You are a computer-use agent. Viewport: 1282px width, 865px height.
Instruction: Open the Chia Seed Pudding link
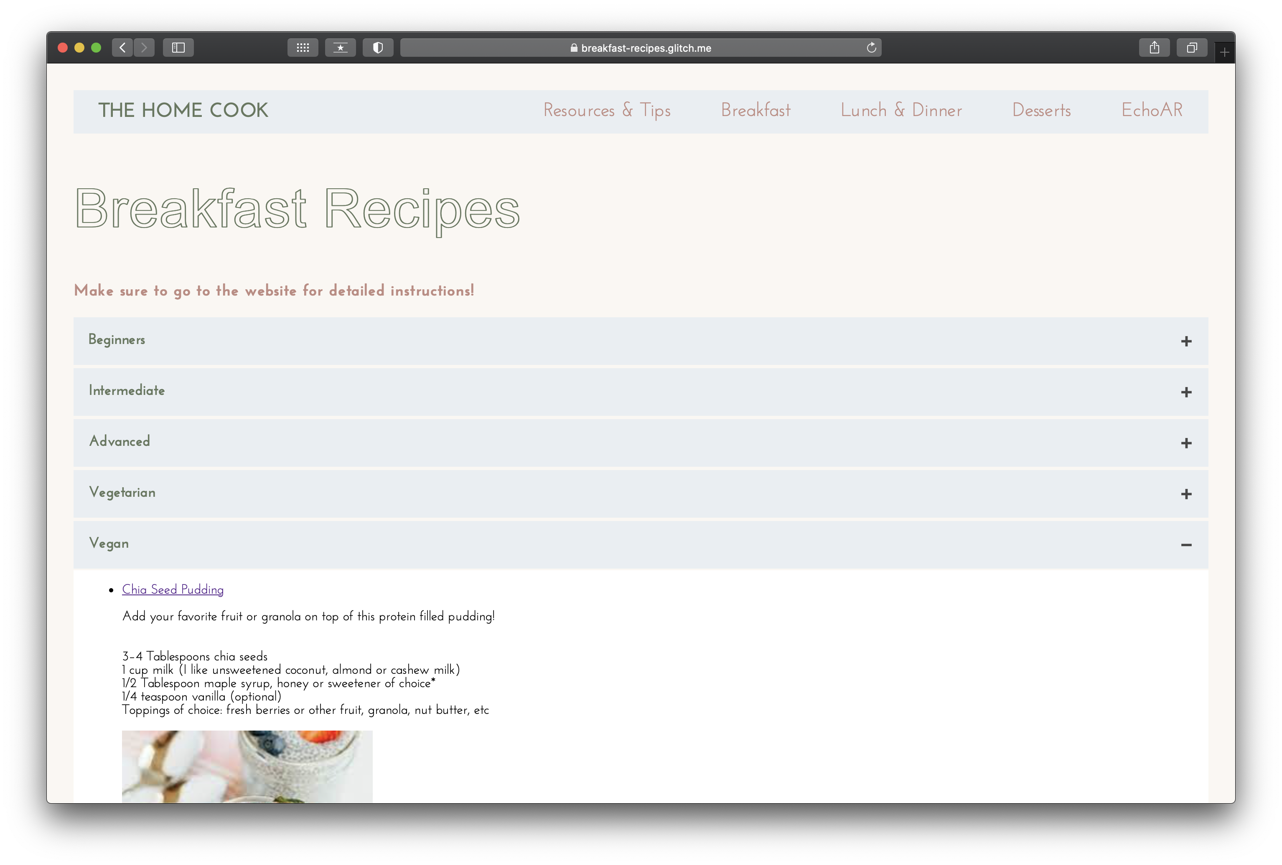coord(173,589)
